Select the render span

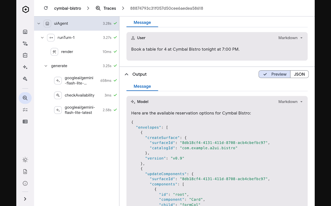[x=77, y=52]
